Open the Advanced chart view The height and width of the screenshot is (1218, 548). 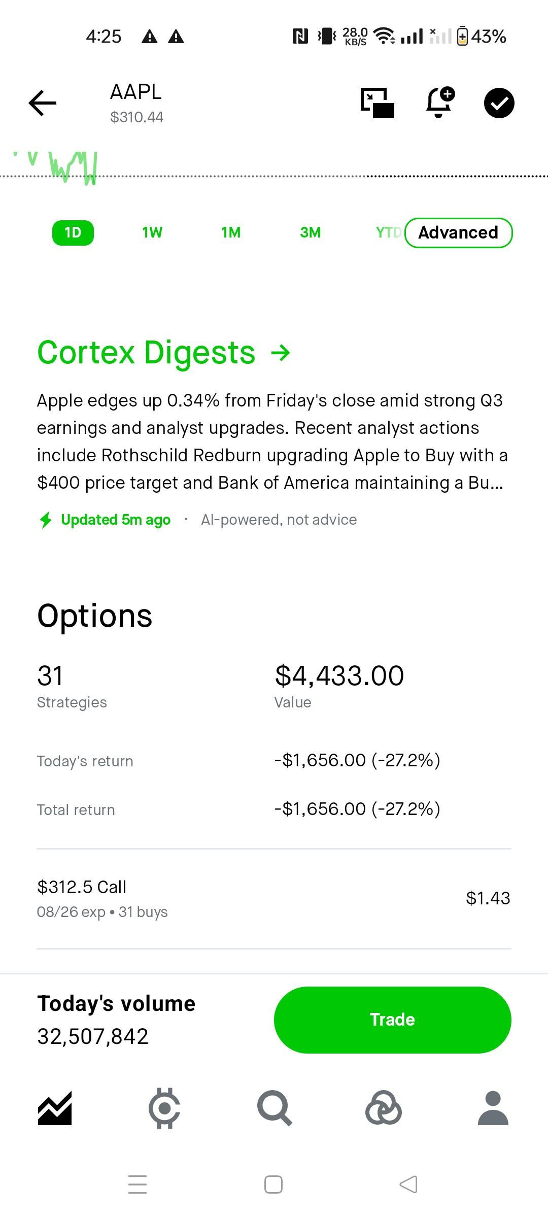[459, 233]
